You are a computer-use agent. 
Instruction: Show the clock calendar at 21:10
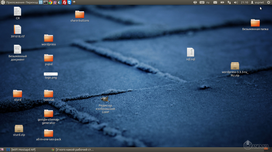244,2
